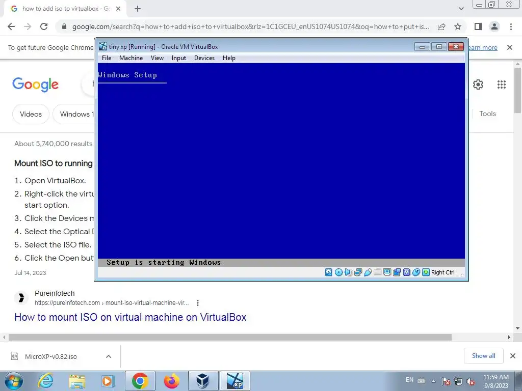Click the Google logo

(x=35, y=85)
